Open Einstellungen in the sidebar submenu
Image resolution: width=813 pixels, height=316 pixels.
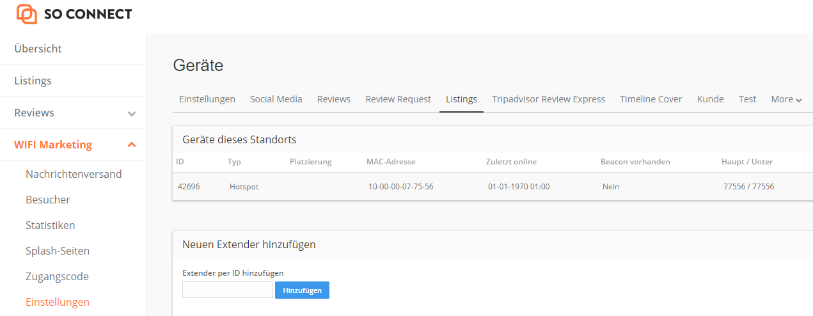pyautogui.click(x=58, y=302)
